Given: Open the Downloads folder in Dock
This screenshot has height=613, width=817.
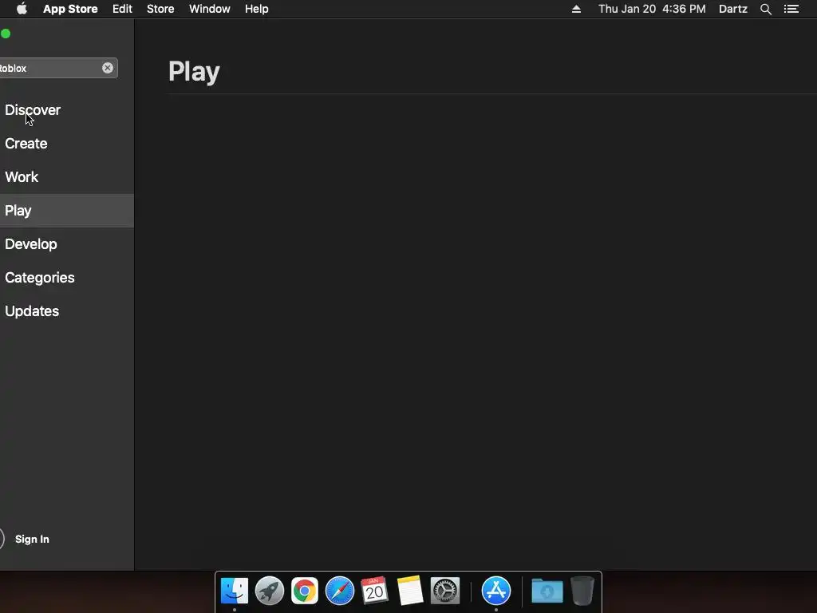Looking at the screenshot, I should point(547,591).
